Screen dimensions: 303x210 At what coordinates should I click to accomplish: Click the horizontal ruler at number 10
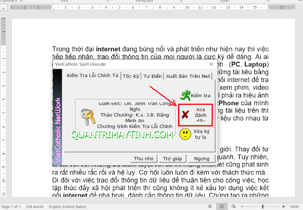coord(187,8)
